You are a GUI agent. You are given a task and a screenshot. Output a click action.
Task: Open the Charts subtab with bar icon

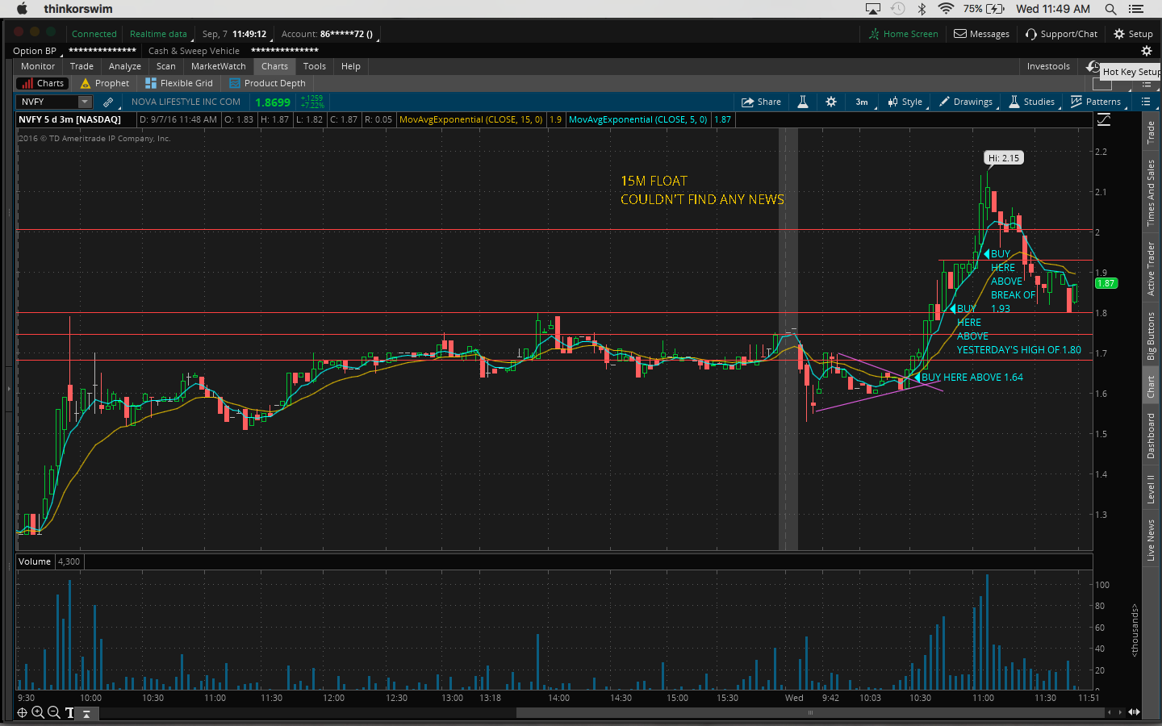point(43,83)
